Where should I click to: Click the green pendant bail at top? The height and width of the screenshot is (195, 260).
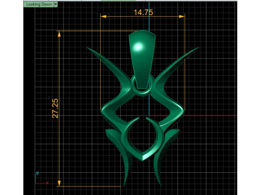pos(142,59)
